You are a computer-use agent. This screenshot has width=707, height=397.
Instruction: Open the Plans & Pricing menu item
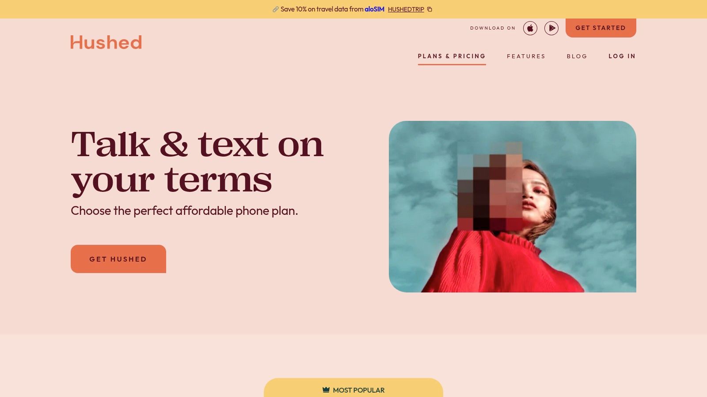click(x=452, y=56)
